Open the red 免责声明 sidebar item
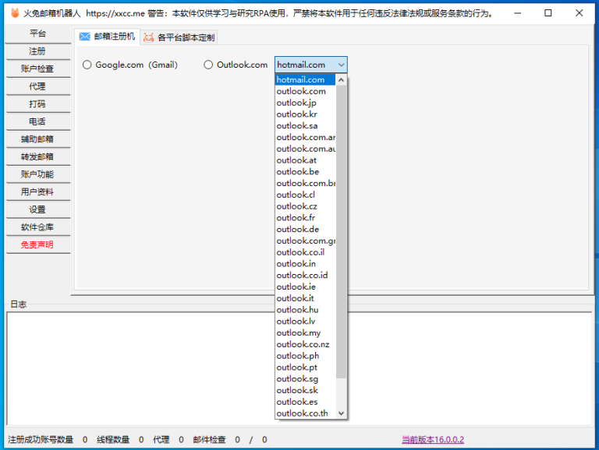Viewport: 599px width, 450px height. point(37,244)
